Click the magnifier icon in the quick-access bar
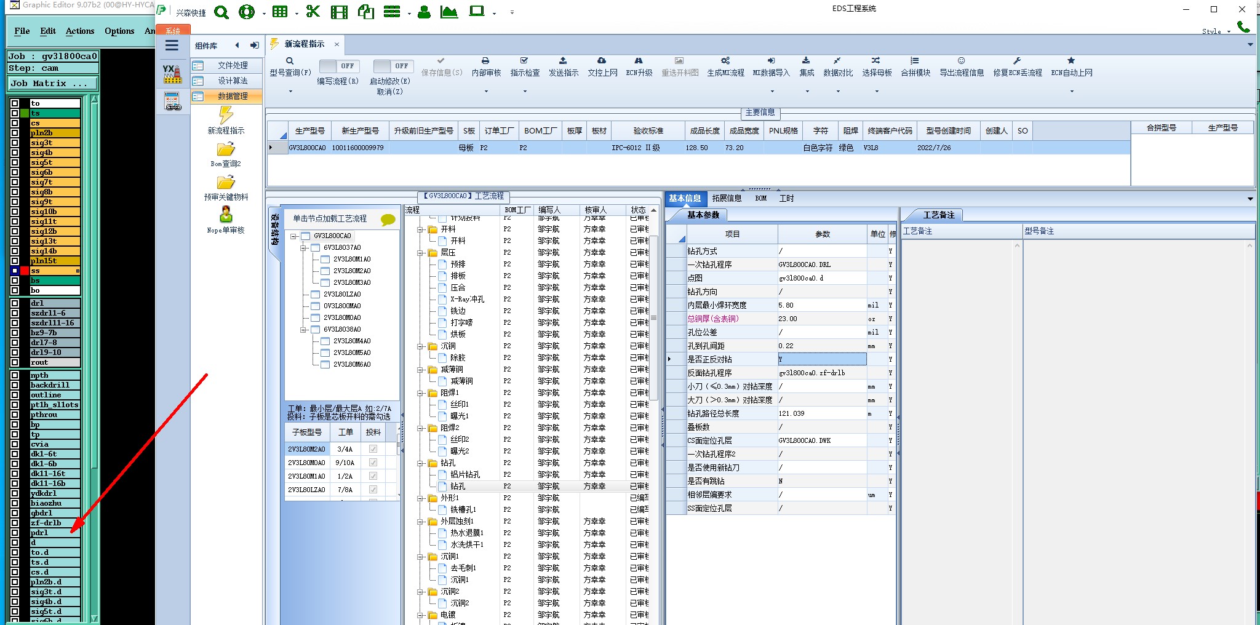This screenshot has width=1260, height=625. tap(221, 12)
